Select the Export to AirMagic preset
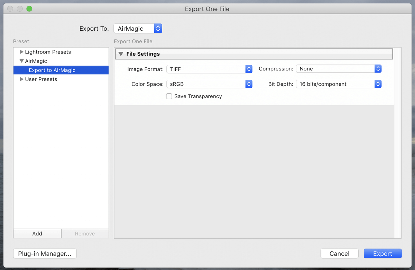Image resolution: width=415 pixels, height=270 pixels. 61,70
